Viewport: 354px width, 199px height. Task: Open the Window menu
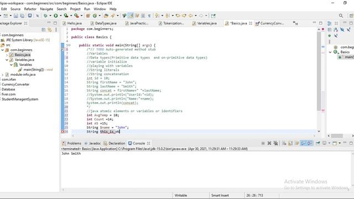tap(100, 9)
